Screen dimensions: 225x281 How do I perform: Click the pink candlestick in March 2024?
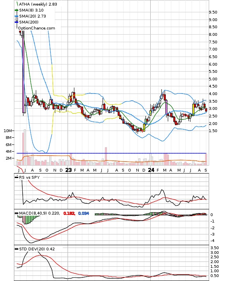pos(166,107)
